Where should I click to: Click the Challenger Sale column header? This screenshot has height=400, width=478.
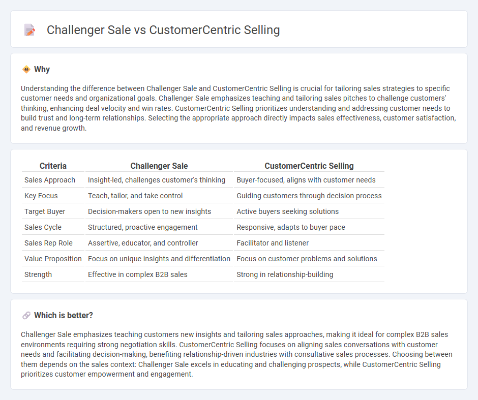(159, 166)
